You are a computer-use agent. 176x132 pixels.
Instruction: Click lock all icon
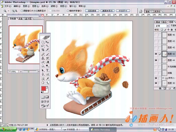click(x=172, y=29)
